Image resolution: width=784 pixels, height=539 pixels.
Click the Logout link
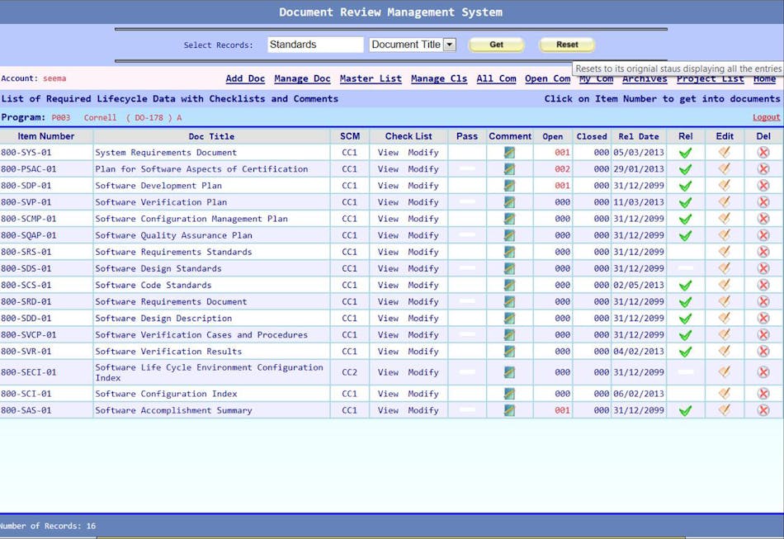(x=766, y=117)
